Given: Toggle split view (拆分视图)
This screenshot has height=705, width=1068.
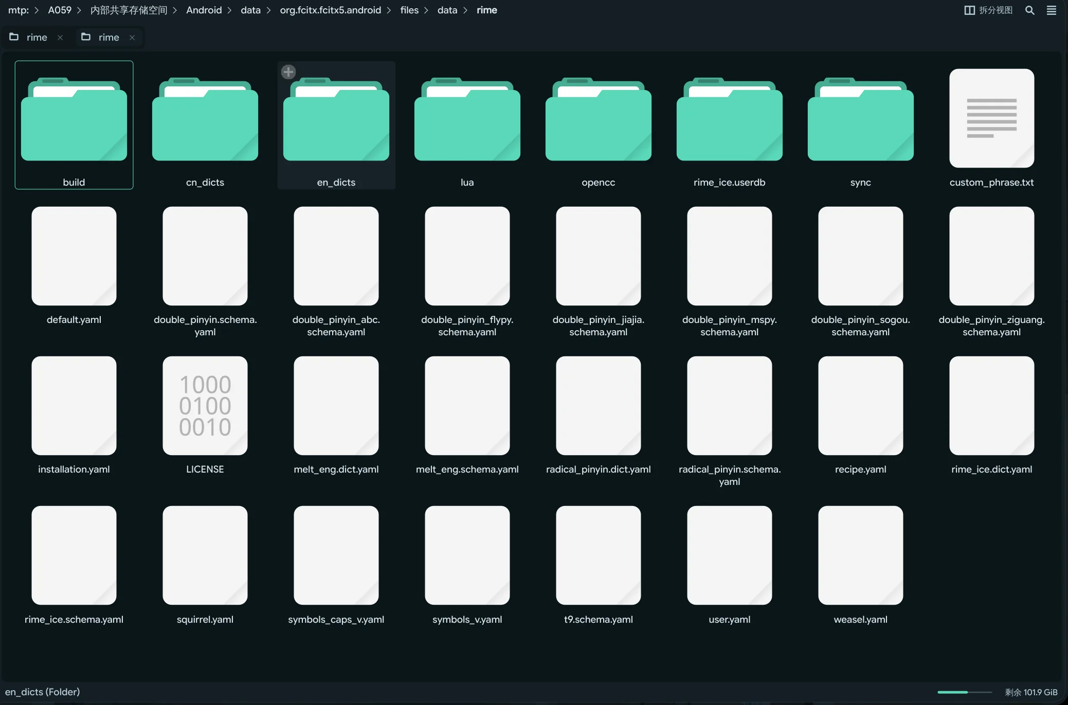Looking at the screenshot, I should point(988,10).
